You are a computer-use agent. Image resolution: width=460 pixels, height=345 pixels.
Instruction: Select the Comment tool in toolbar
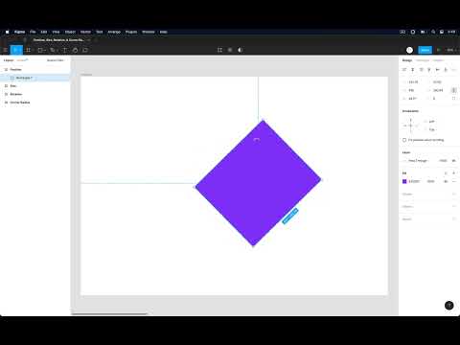click(x=85, y=50)
